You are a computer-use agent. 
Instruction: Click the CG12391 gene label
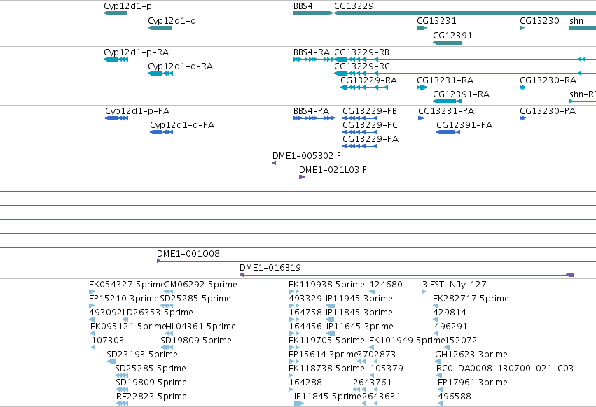tap(452, 35)
